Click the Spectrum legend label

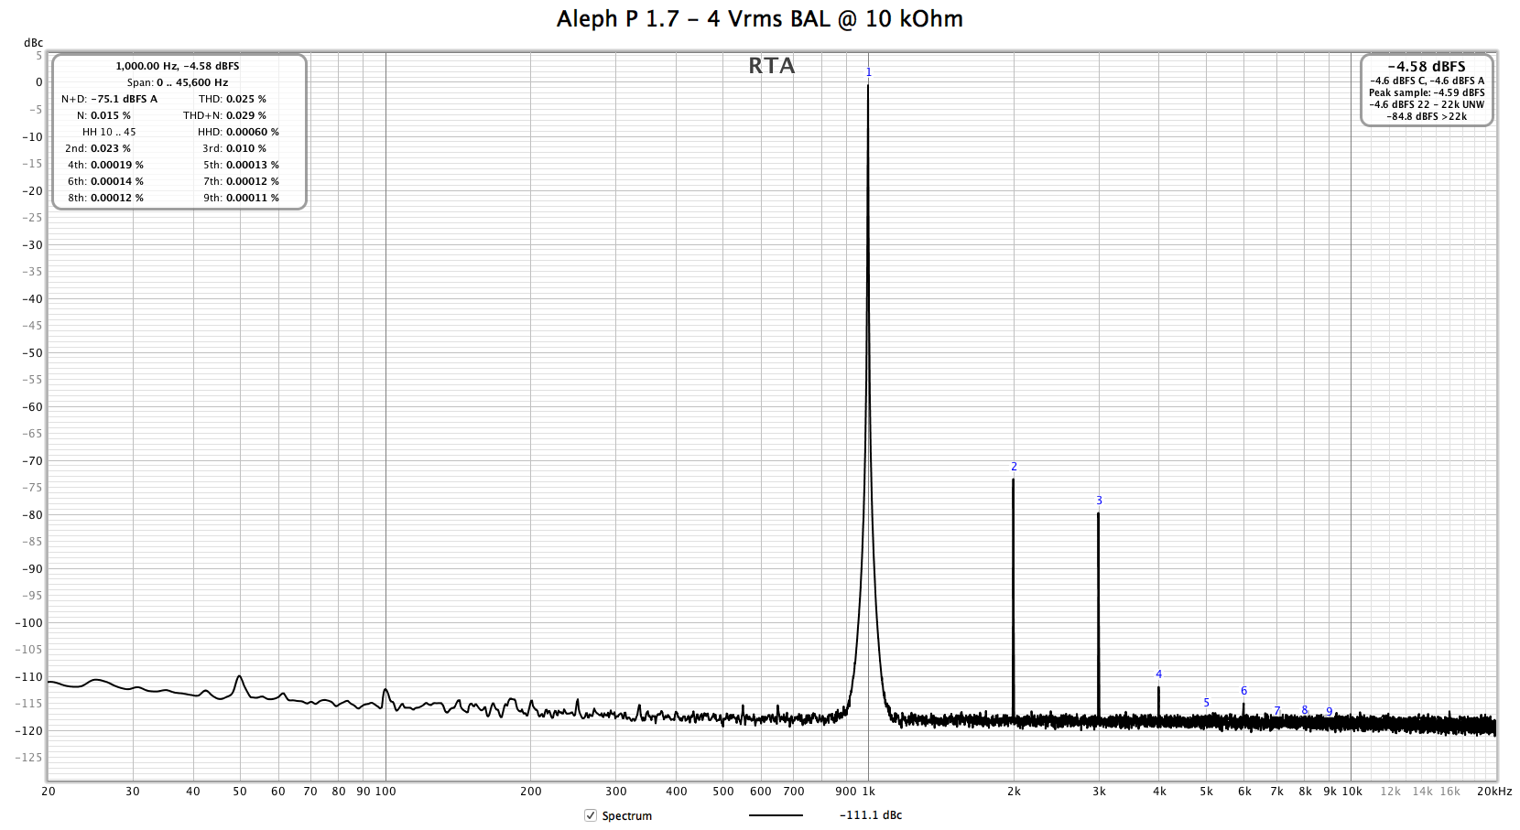click(x=627, y=815)
